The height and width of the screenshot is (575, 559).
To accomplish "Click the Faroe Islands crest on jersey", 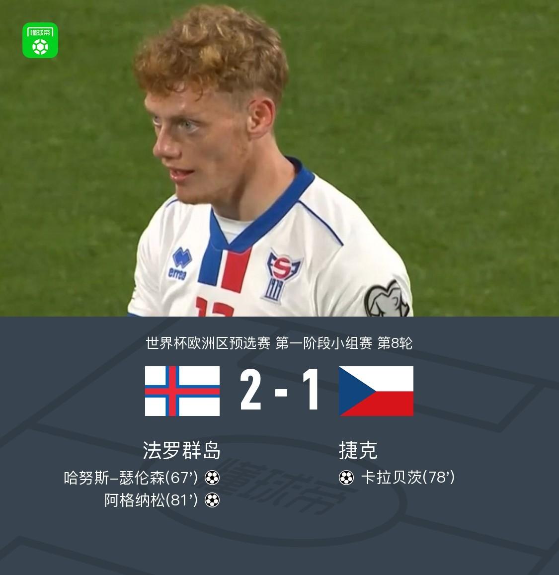I will 281,276.
